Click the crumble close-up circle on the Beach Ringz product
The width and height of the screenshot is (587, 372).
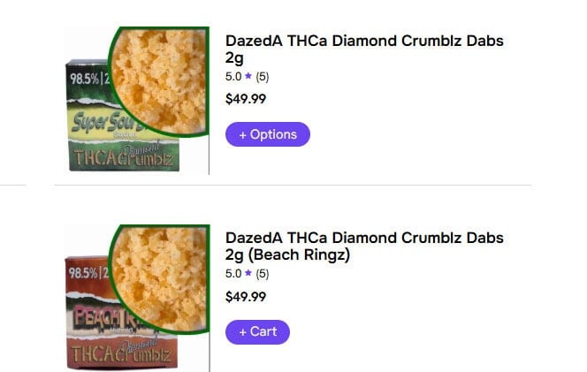coord(159,270)
